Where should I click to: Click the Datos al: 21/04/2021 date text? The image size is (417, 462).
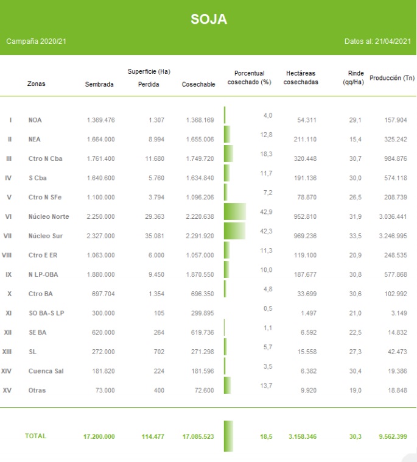click(377, 41)
